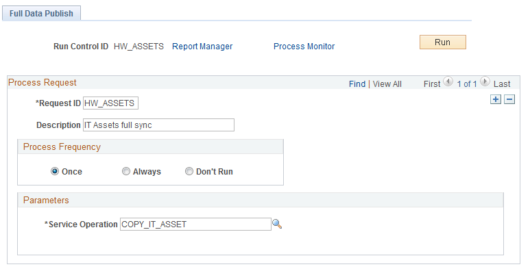Viewport: 530px width, 269px height.
Task: Open the Report Manager link
Action: [x=202, y=47]
